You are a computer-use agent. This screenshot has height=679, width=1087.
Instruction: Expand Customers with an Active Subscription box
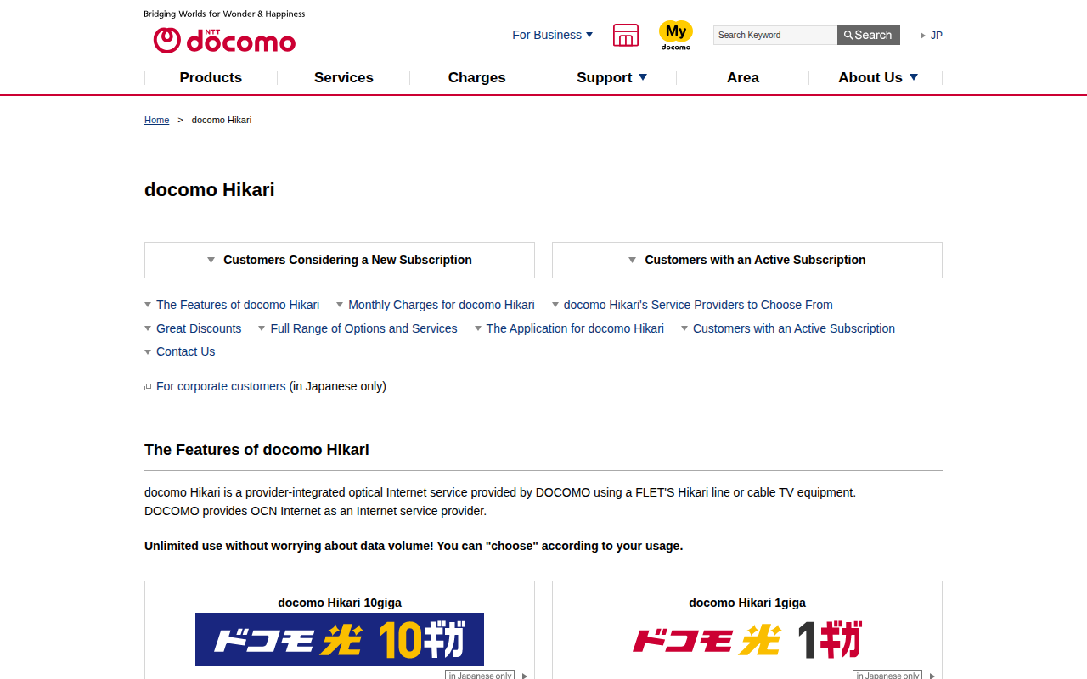pos(747,260)
